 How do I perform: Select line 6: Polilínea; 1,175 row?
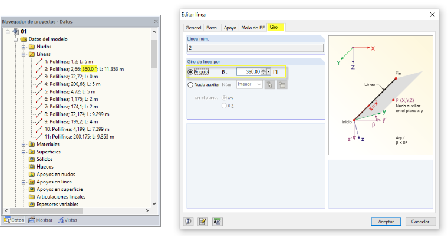tap(67, 99)
